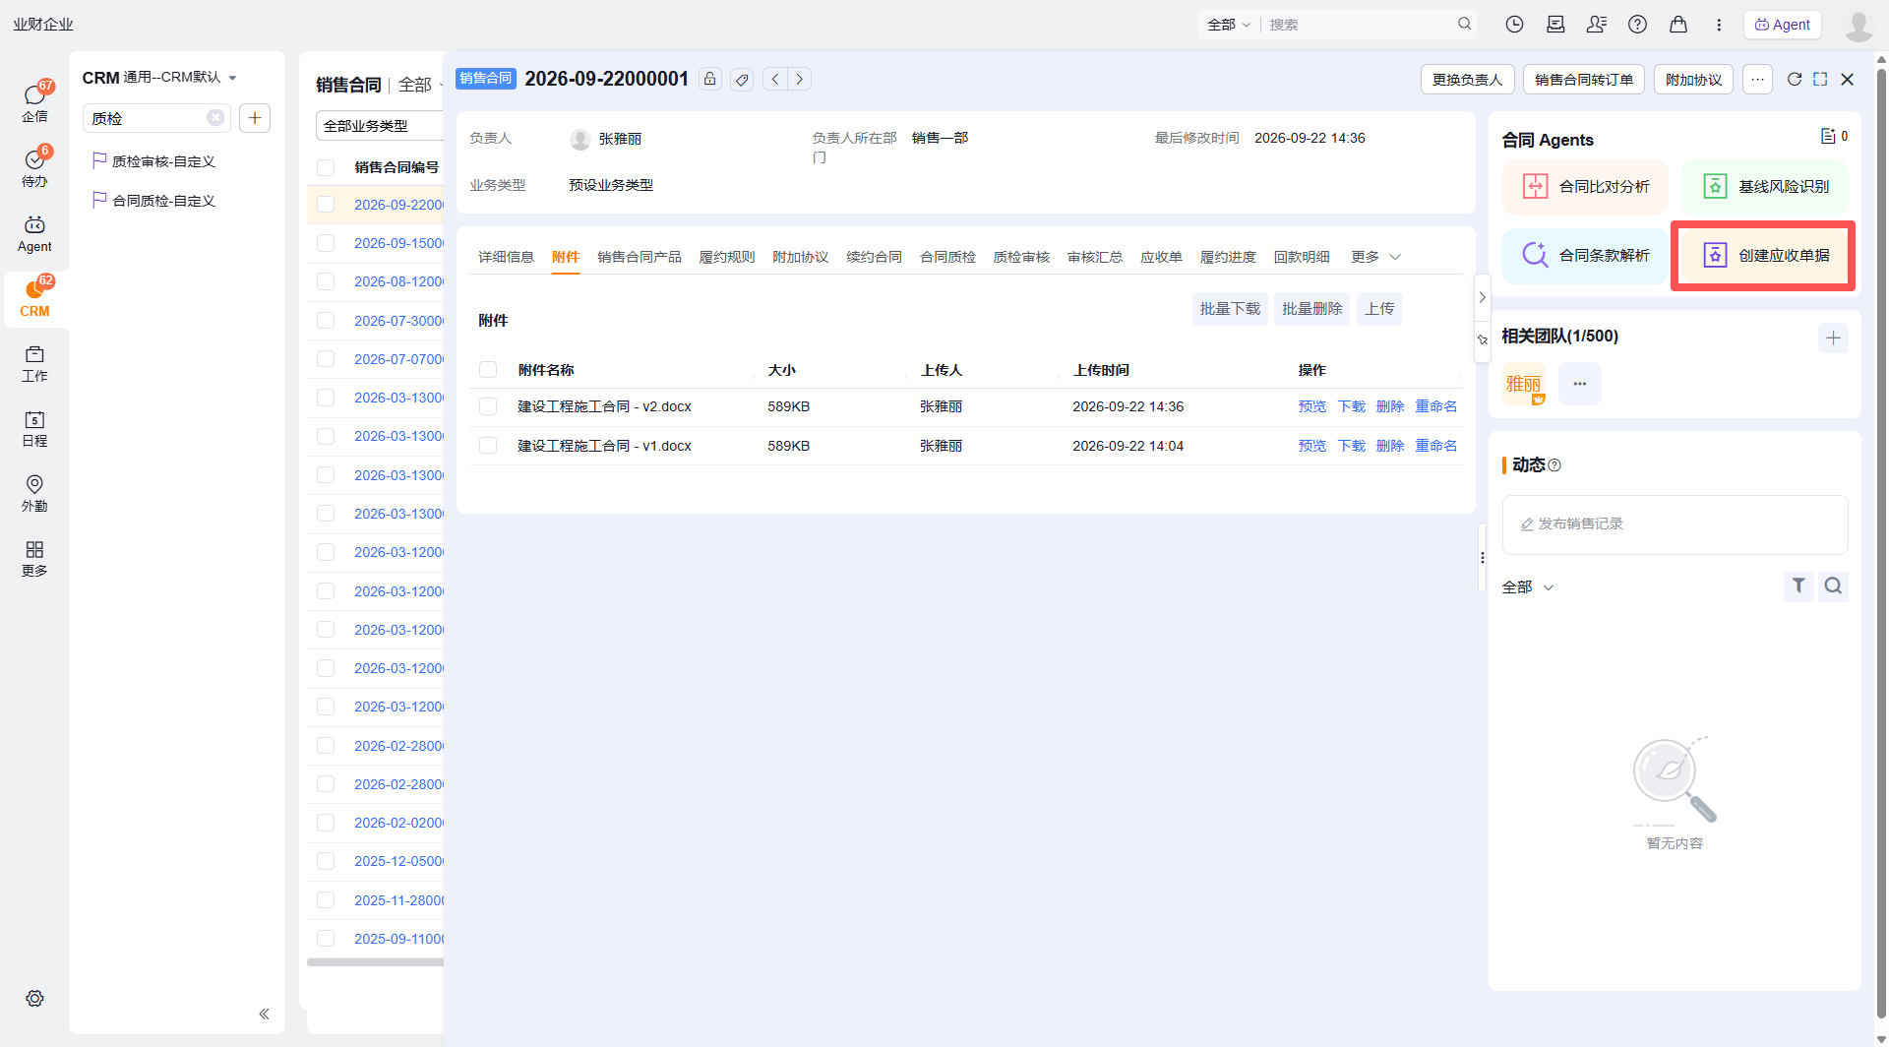Check the 建设工程施工合同 - v2.docx row

click(488, 406)
